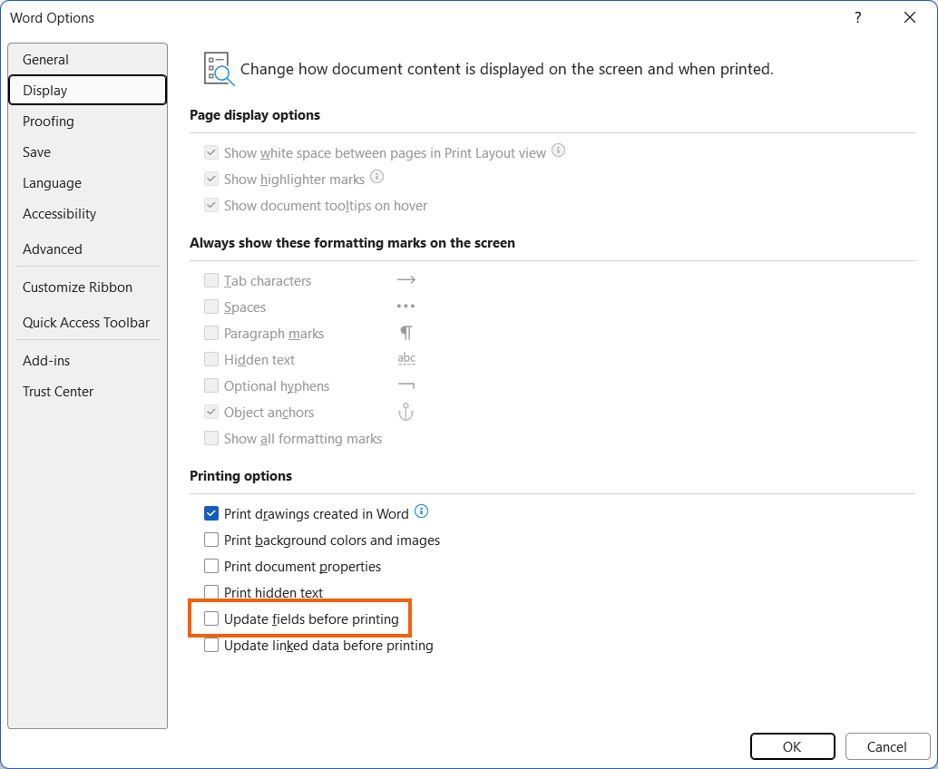Enable Show all formatting marks
Screen dimensions: 938x769
[211, 438]
